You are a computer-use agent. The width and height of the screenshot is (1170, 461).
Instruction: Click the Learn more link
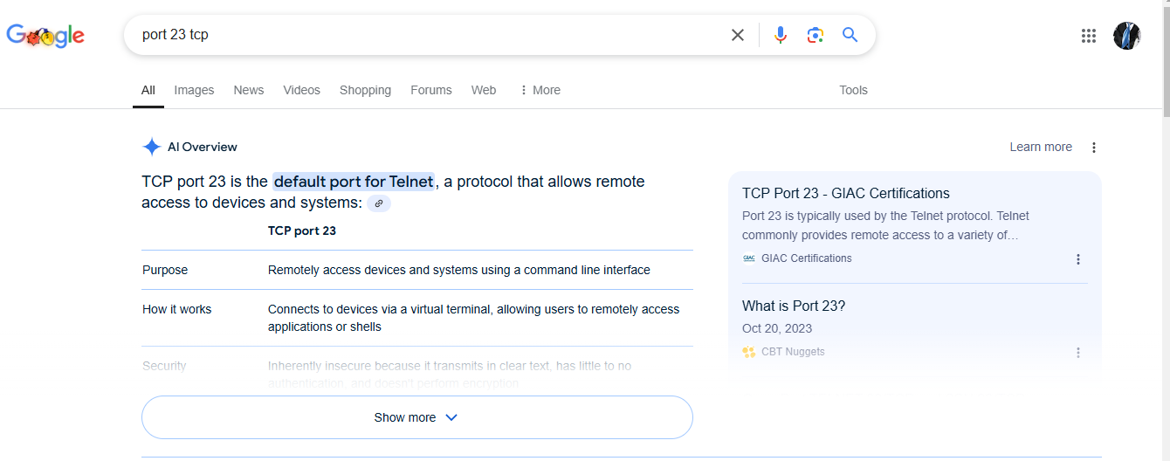(x=1040, y=147)
